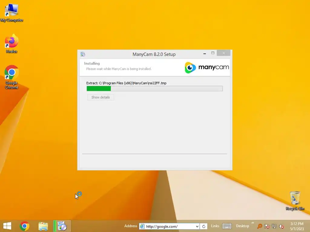Maximize the ManyCam Setup window
Image resolution: width=310 pixels, height=232 pixels.
(x=213, y=53)
